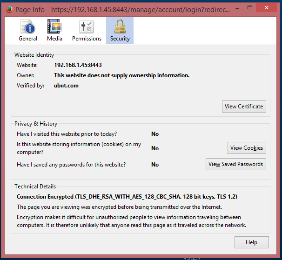Click the 'Verified by:' label
Screen dimensions: 282x260
pyautogui.click(x=30, y=86)
